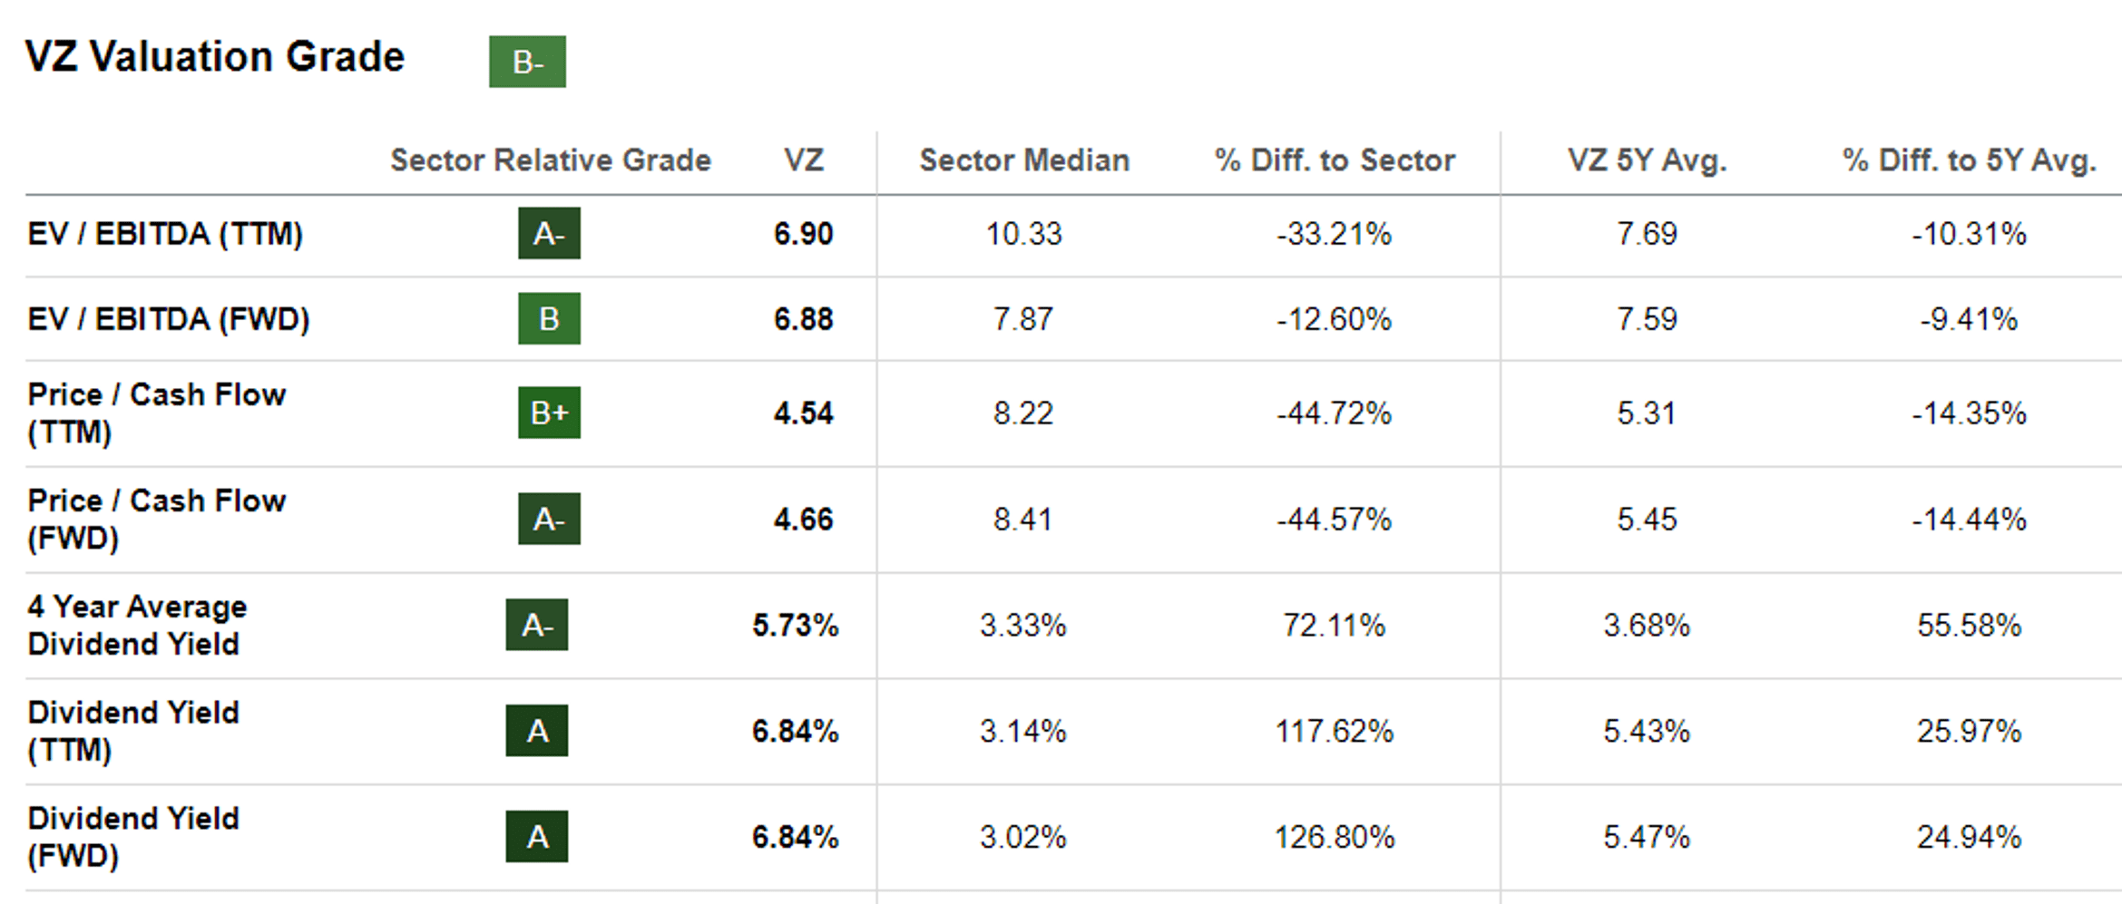Click the A- grade for Price / Cash Flow (FWD)
The image size is (2122, 904).
(549, 520)
